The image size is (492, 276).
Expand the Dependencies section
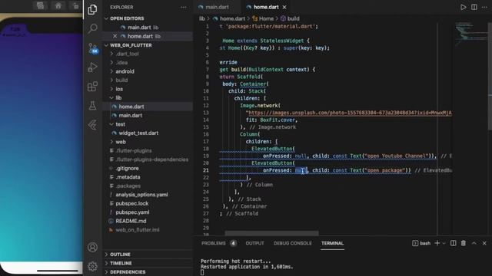(x=128, y=272)
